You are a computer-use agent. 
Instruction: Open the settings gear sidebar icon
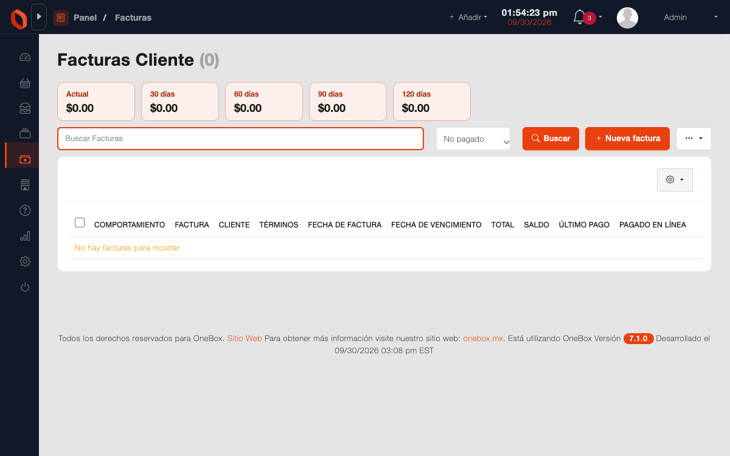(25, 261)
